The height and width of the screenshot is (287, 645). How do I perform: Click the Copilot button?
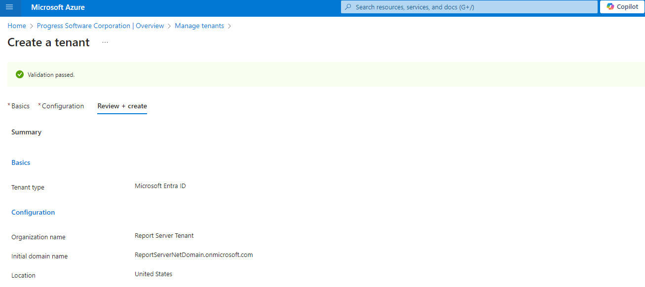click(x=622, y=7)
